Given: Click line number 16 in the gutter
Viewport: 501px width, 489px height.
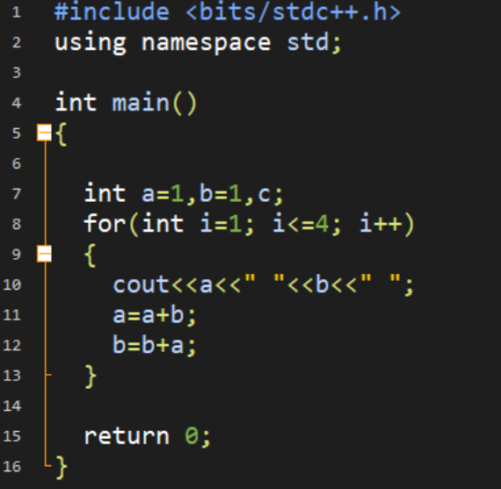Looking at the screenshot, I should 12,466.
